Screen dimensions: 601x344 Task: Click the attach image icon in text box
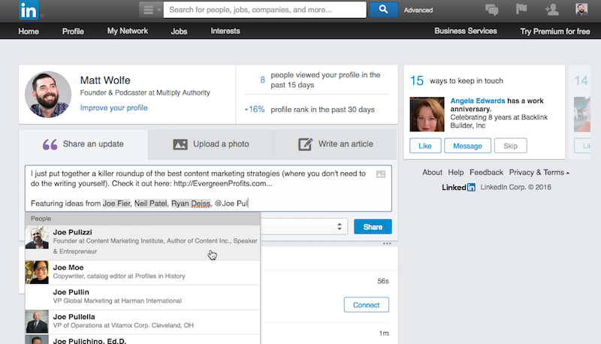(381, 174)
